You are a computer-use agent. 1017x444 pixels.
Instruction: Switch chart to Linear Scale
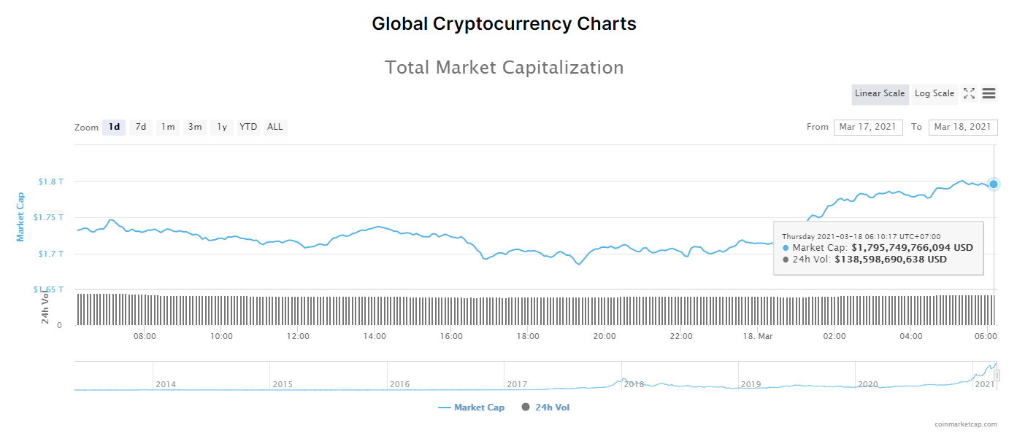880,93
